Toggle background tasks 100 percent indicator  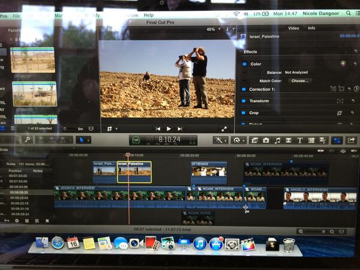(x=136, y=140)
